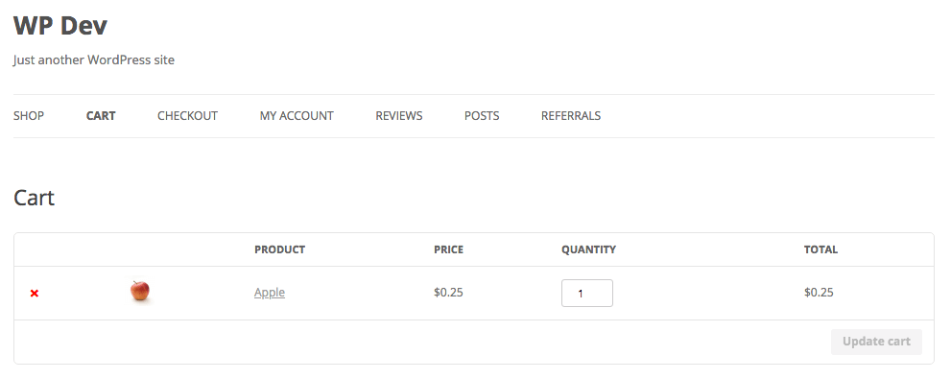Click the 'Just another WordPress site' tagline
Image resolution: width=951 pixels, height=379 pixels.
pos(94,60)
